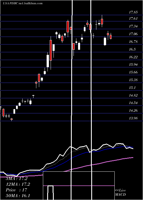
Task: Click the 16.22 price label
Action: coord(133,57)
